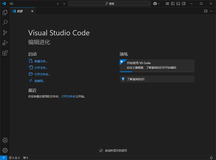Click the 编辑进化 subtitle text
The image size is (216, 160).
tap(39, 42)
